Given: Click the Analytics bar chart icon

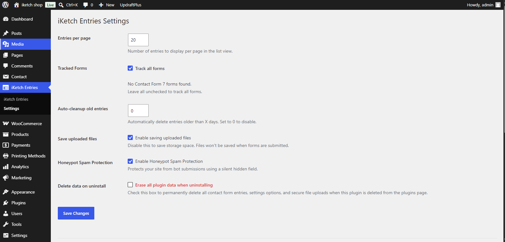Looking at the screenshot, I should [6, 167].
